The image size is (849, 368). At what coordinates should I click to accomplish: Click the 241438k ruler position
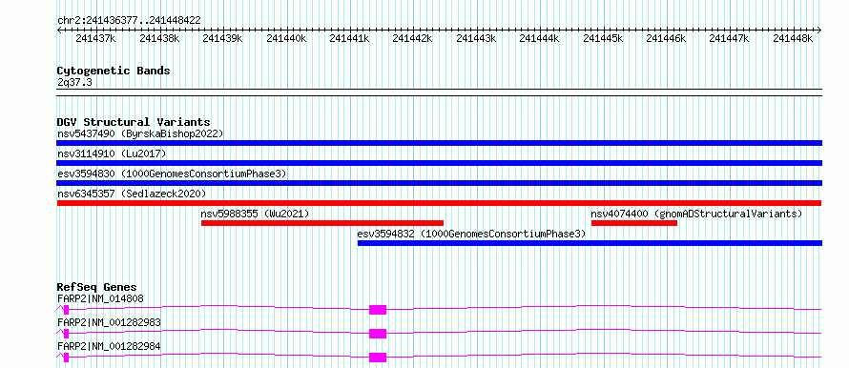[x=159, y=38]
